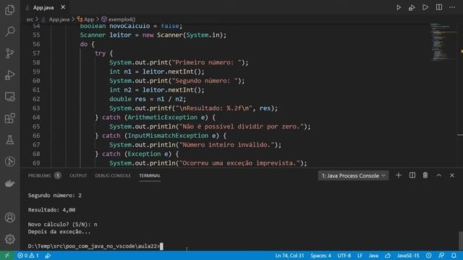This screenshot has height=260, width=463.
Task: Click Ln 74, Col 31 cursor position
Action: [x=289, y=256]
